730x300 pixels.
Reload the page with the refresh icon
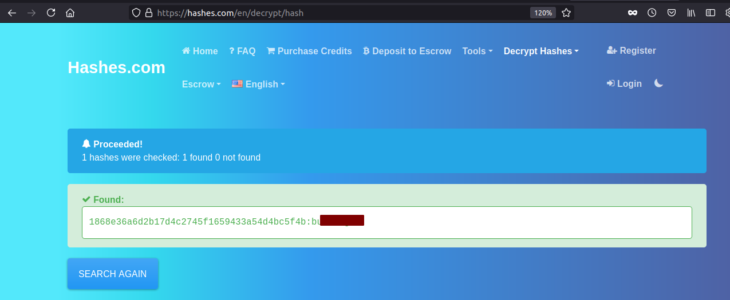51,13
